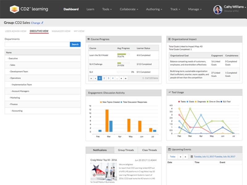This screenshot has width=247, height=185.
Task: Click the Today button in Upcoming Events
Action: click(x=173, y=157)
